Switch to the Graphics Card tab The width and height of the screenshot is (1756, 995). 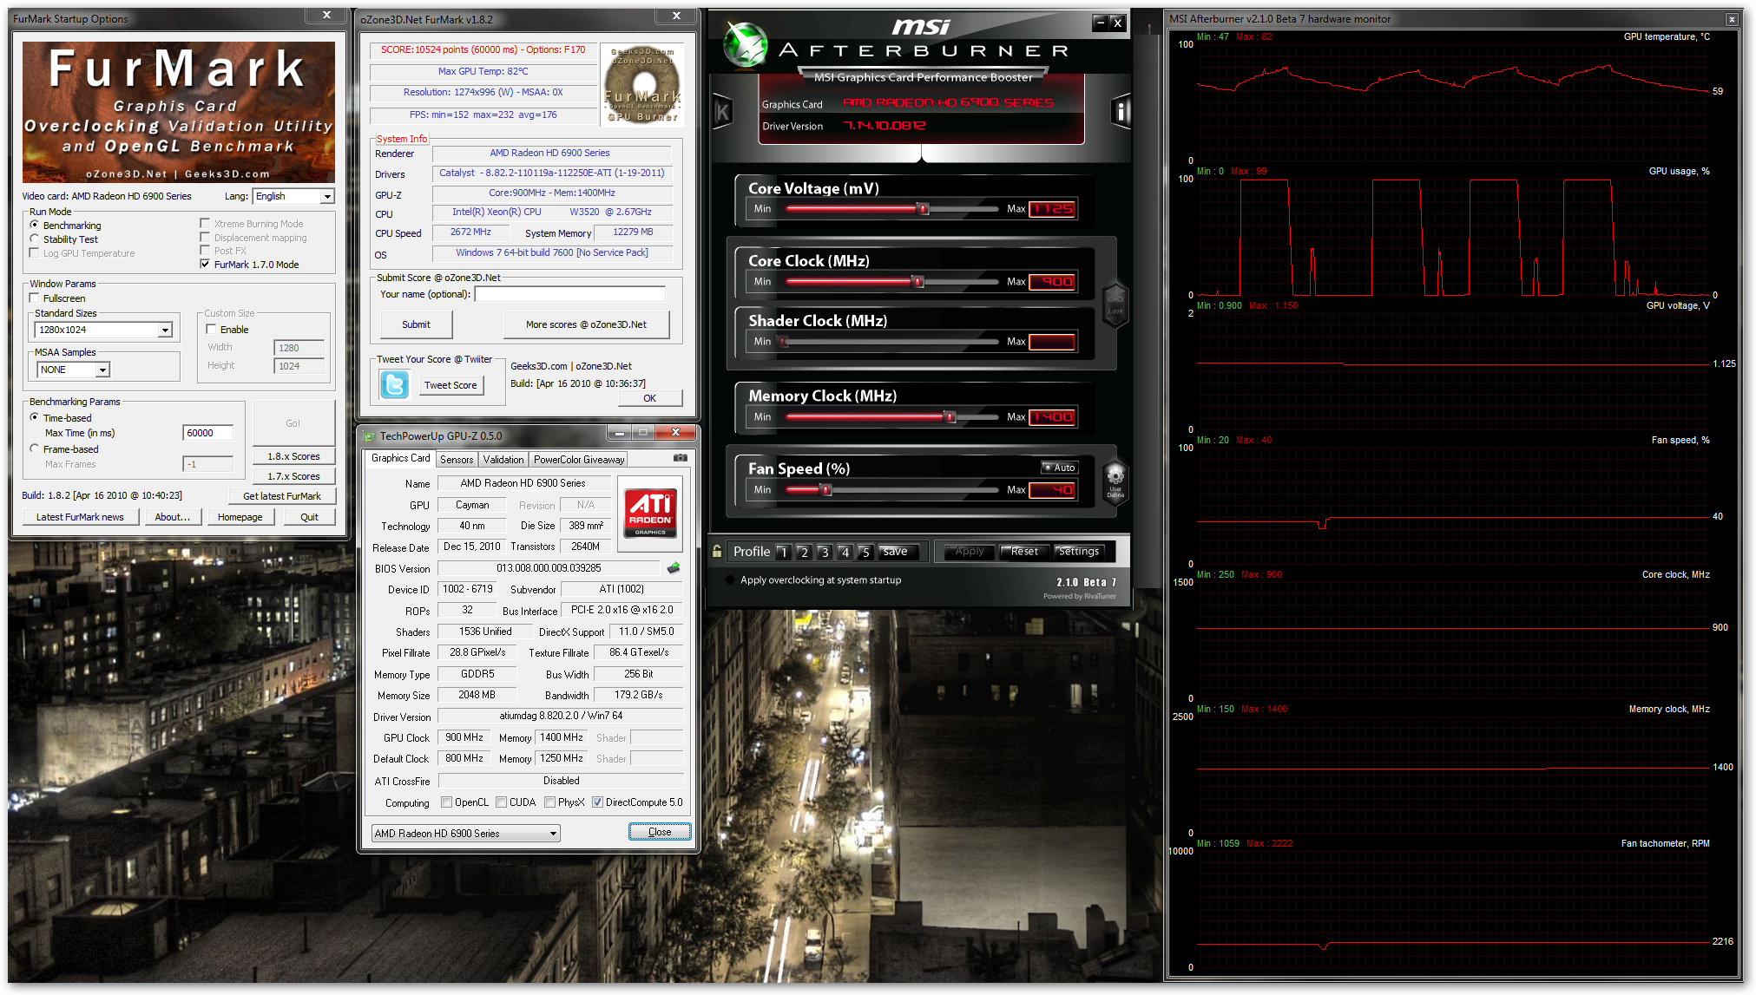[400, 458]
